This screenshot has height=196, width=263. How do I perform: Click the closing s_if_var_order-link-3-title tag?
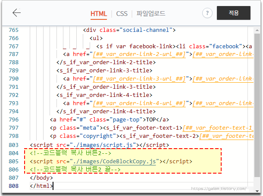pos(106,87)
